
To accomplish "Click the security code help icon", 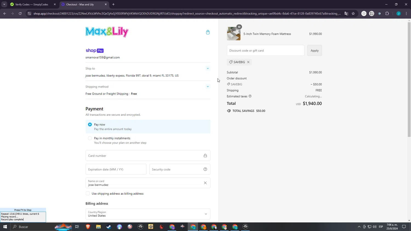I will [x=205, y=169].
